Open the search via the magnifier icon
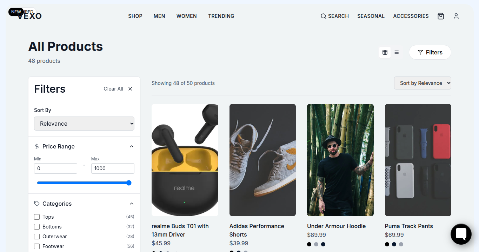This screenshot has width=479, height=252. [334, 16]
